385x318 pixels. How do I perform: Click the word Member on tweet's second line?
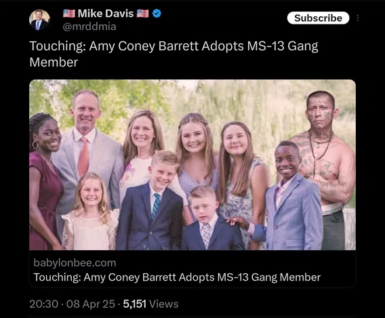click(54, 62)
